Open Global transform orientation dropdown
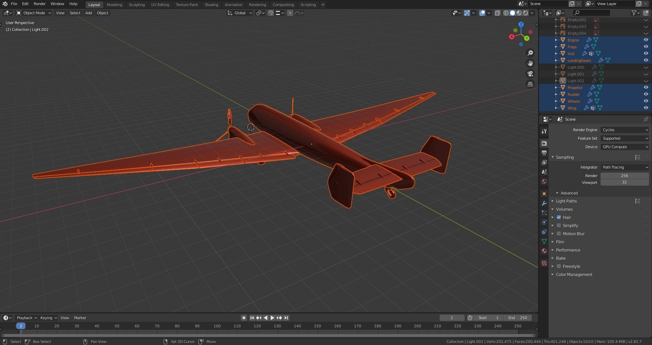This screenshot has width=652, height=345. [240, 13]
